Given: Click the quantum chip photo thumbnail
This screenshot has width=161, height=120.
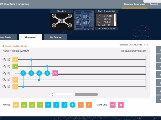Looking at the screenshot, I should click(x=84, y=20).
